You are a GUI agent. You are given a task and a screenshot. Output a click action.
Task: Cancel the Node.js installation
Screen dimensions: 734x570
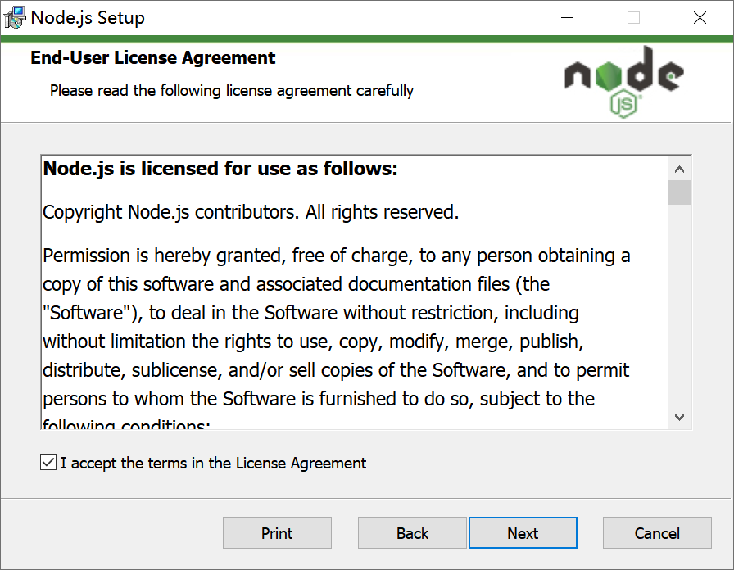(657, 533)
